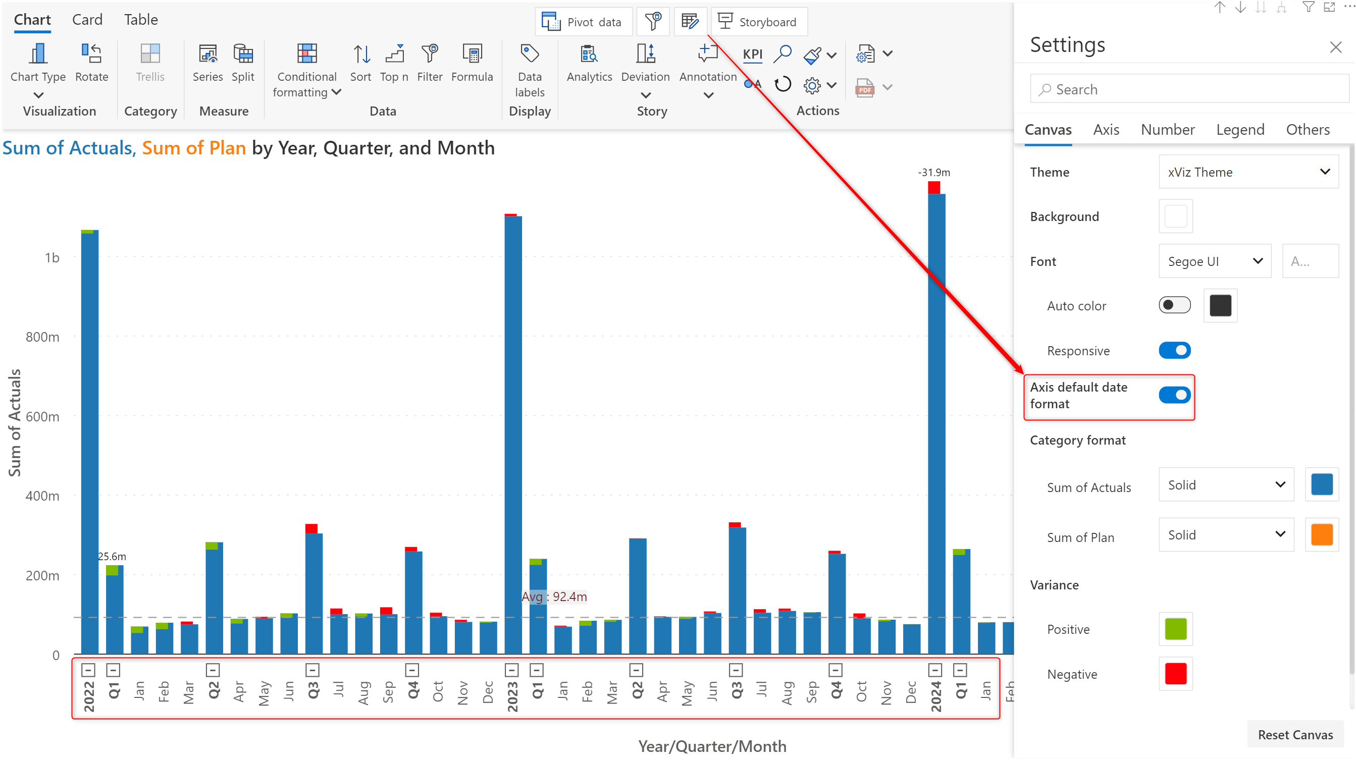Click the greyed Trellis icon
The height and width of the screenshot is (760, 1356).
pos(150,53)
